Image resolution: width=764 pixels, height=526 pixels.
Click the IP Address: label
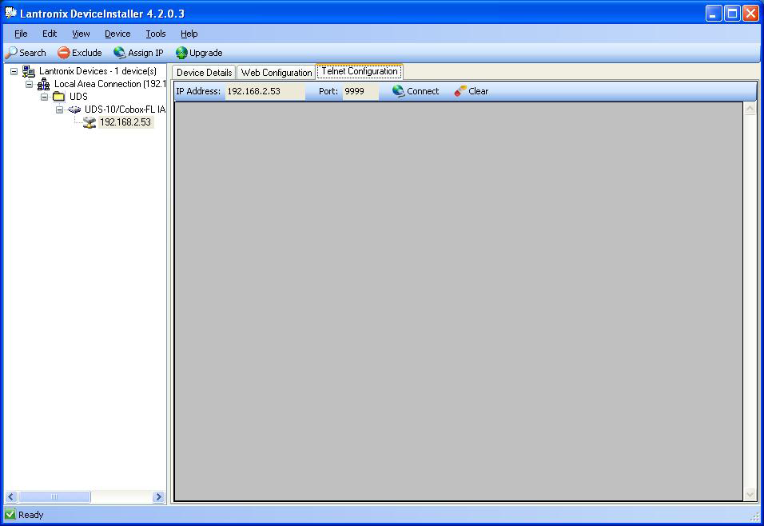point(198,91)
